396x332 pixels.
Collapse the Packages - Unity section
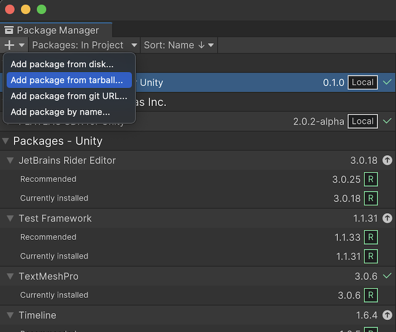coord(5,141)
